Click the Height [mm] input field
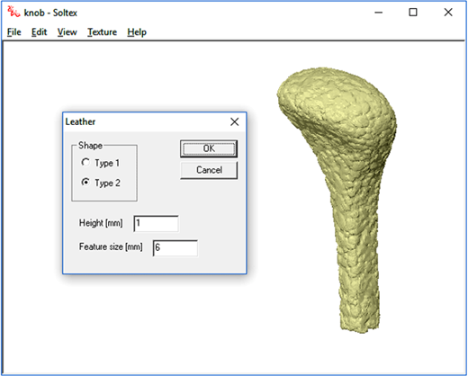This screenshot has width=468, height=376. pos(156,223)
